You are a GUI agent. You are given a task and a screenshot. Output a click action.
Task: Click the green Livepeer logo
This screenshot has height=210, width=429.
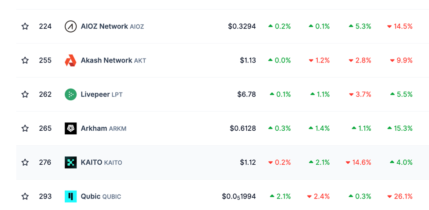70,95
